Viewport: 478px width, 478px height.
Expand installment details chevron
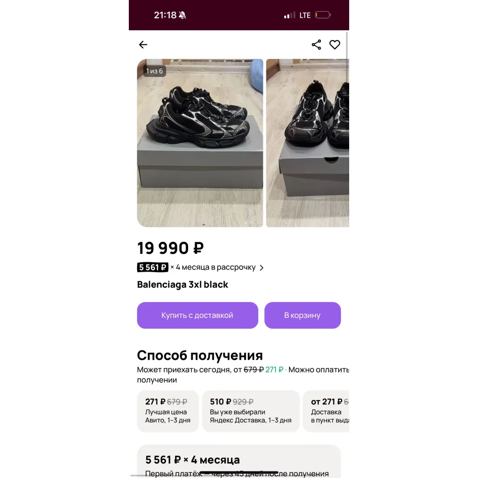(261, 268)
